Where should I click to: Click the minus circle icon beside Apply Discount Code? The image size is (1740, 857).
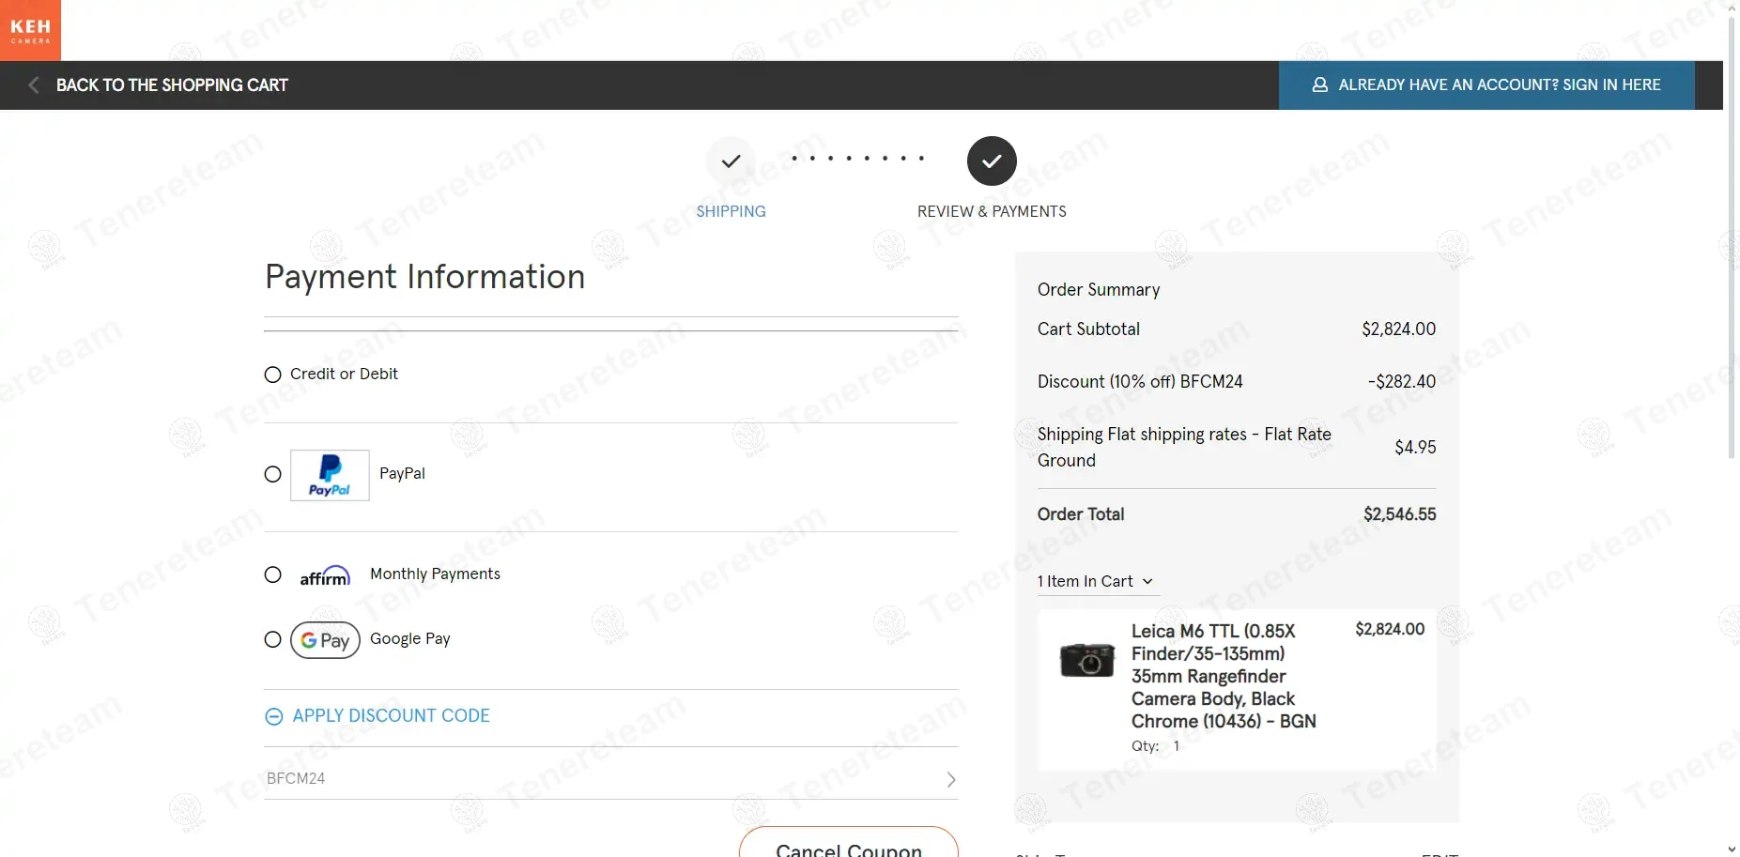tap(274, 717)
